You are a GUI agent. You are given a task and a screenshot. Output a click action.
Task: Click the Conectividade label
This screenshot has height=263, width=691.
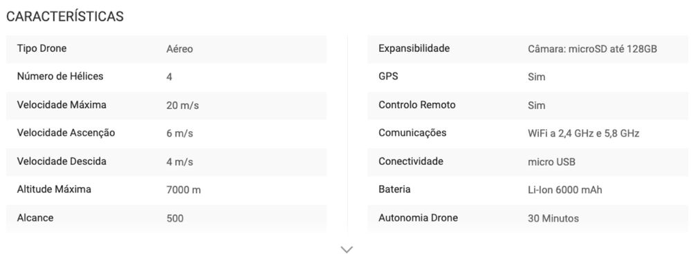(x=411, y=162)
